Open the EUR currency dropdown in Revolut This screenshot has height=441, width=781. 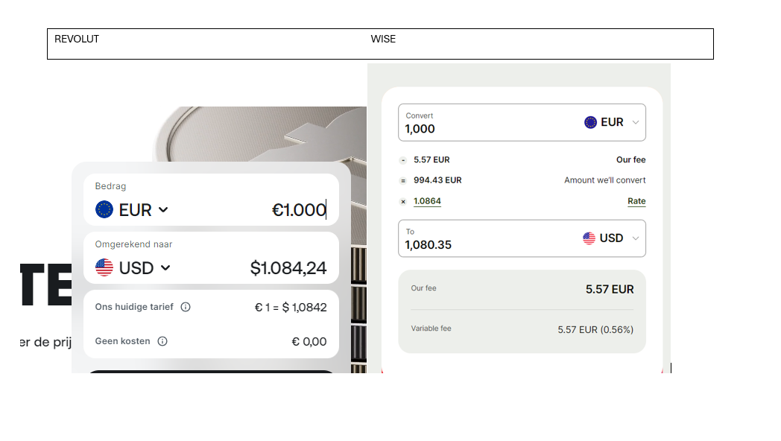(x=163, y=210)
